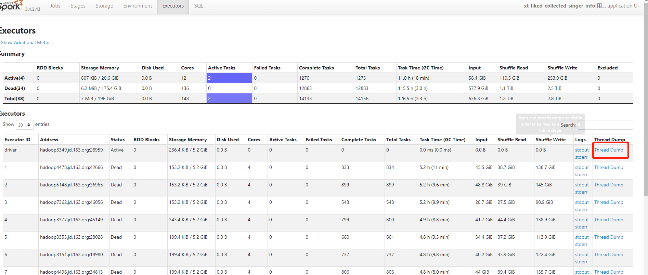
Task: Sort executors by Shuffle Write column
Action: tap(550, 140)
